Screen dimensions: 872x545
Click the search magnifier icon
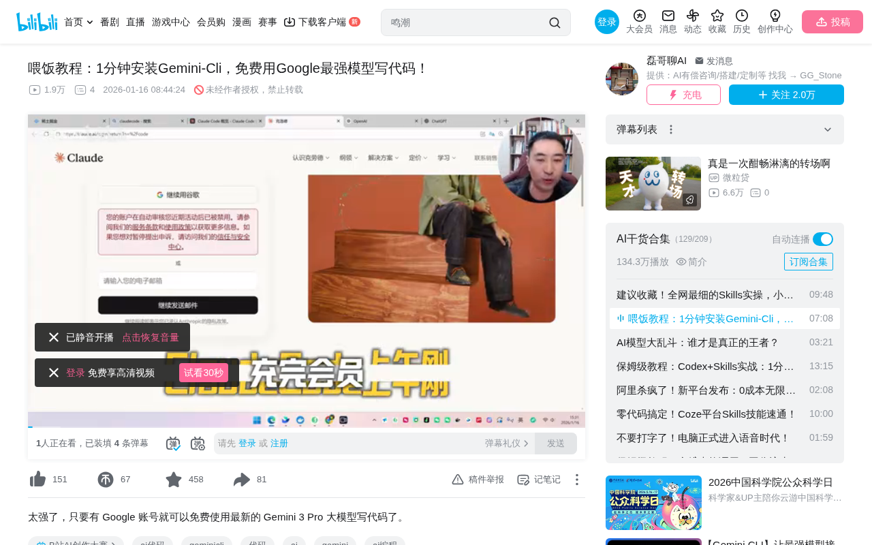click(x=555, y=22)
